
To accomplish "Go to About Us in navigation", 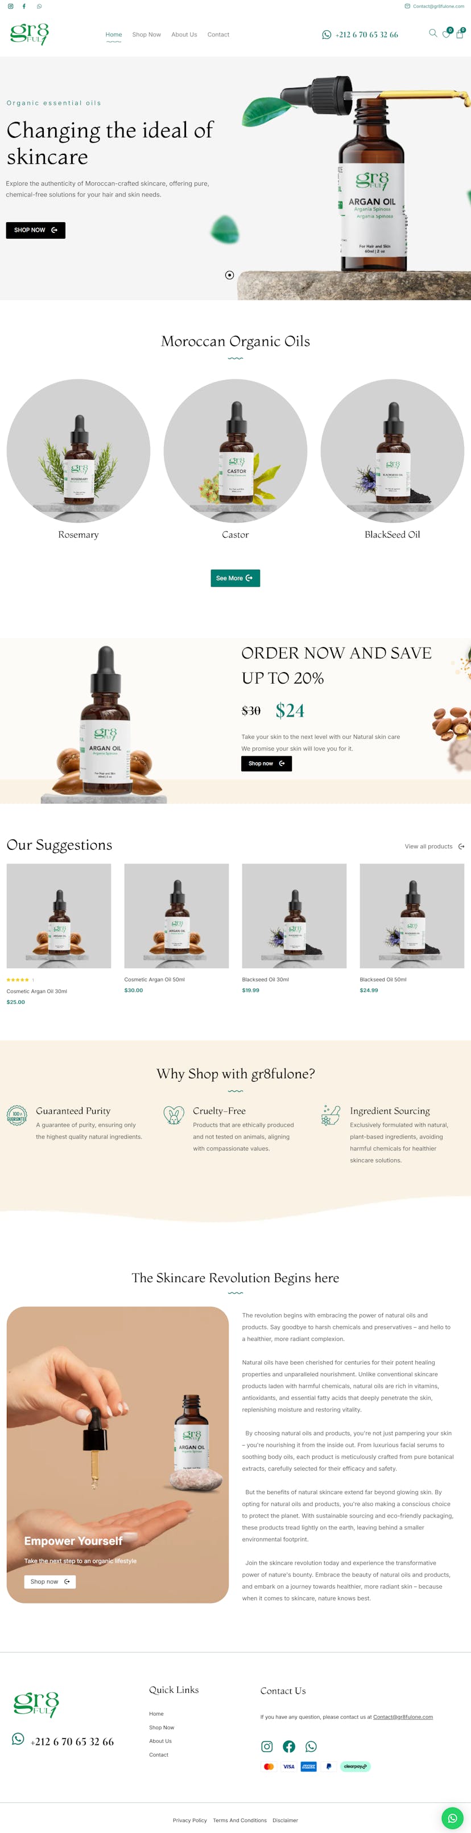I will point(184,34).
